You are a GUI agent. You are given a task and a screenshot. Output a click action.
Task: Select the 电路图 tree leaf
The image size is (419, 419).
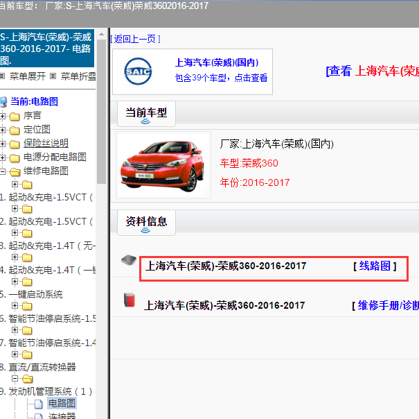tap(62, 403)
